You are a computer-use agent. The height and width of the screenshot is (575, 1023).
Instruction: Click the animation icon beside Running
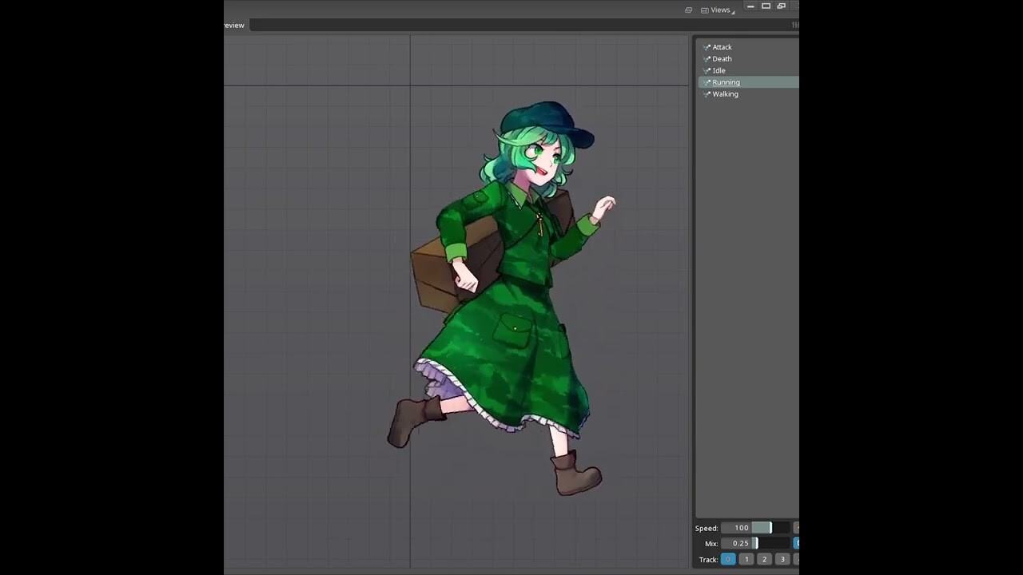[x=707, y=81]
